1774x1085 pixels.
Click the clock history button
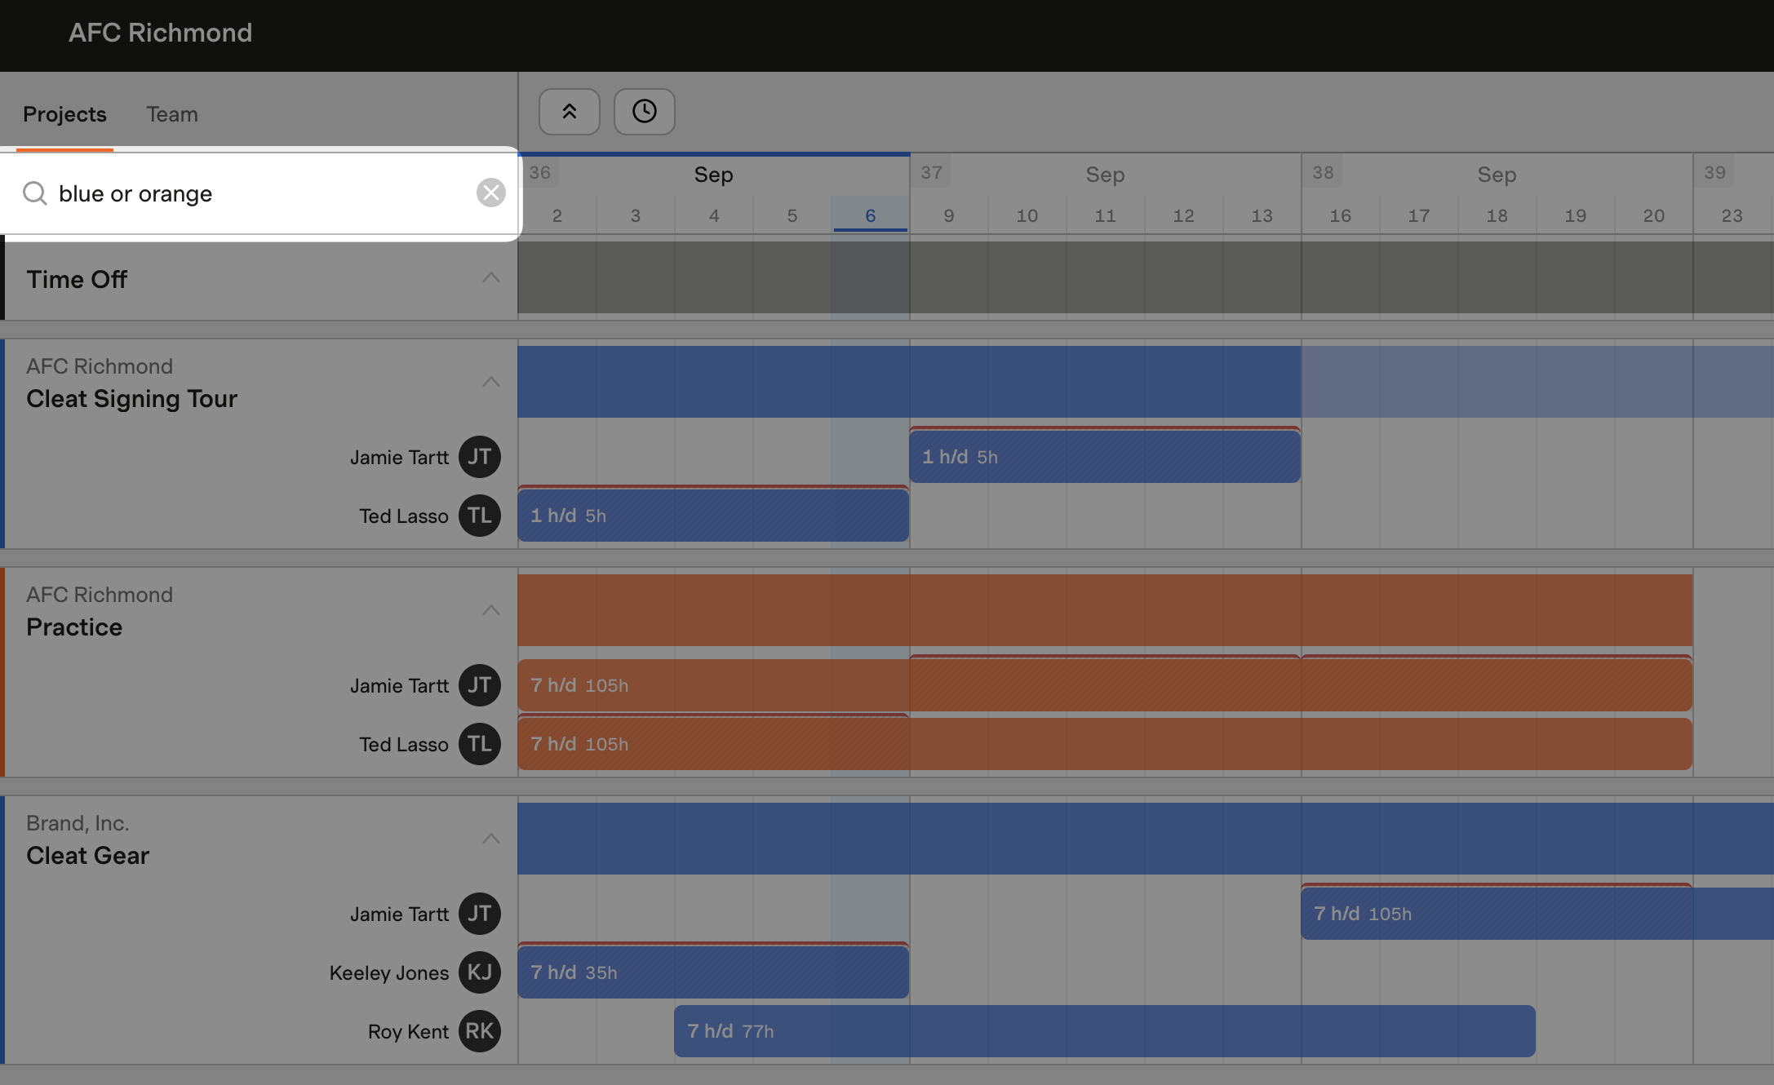click(x=645, y=112)
